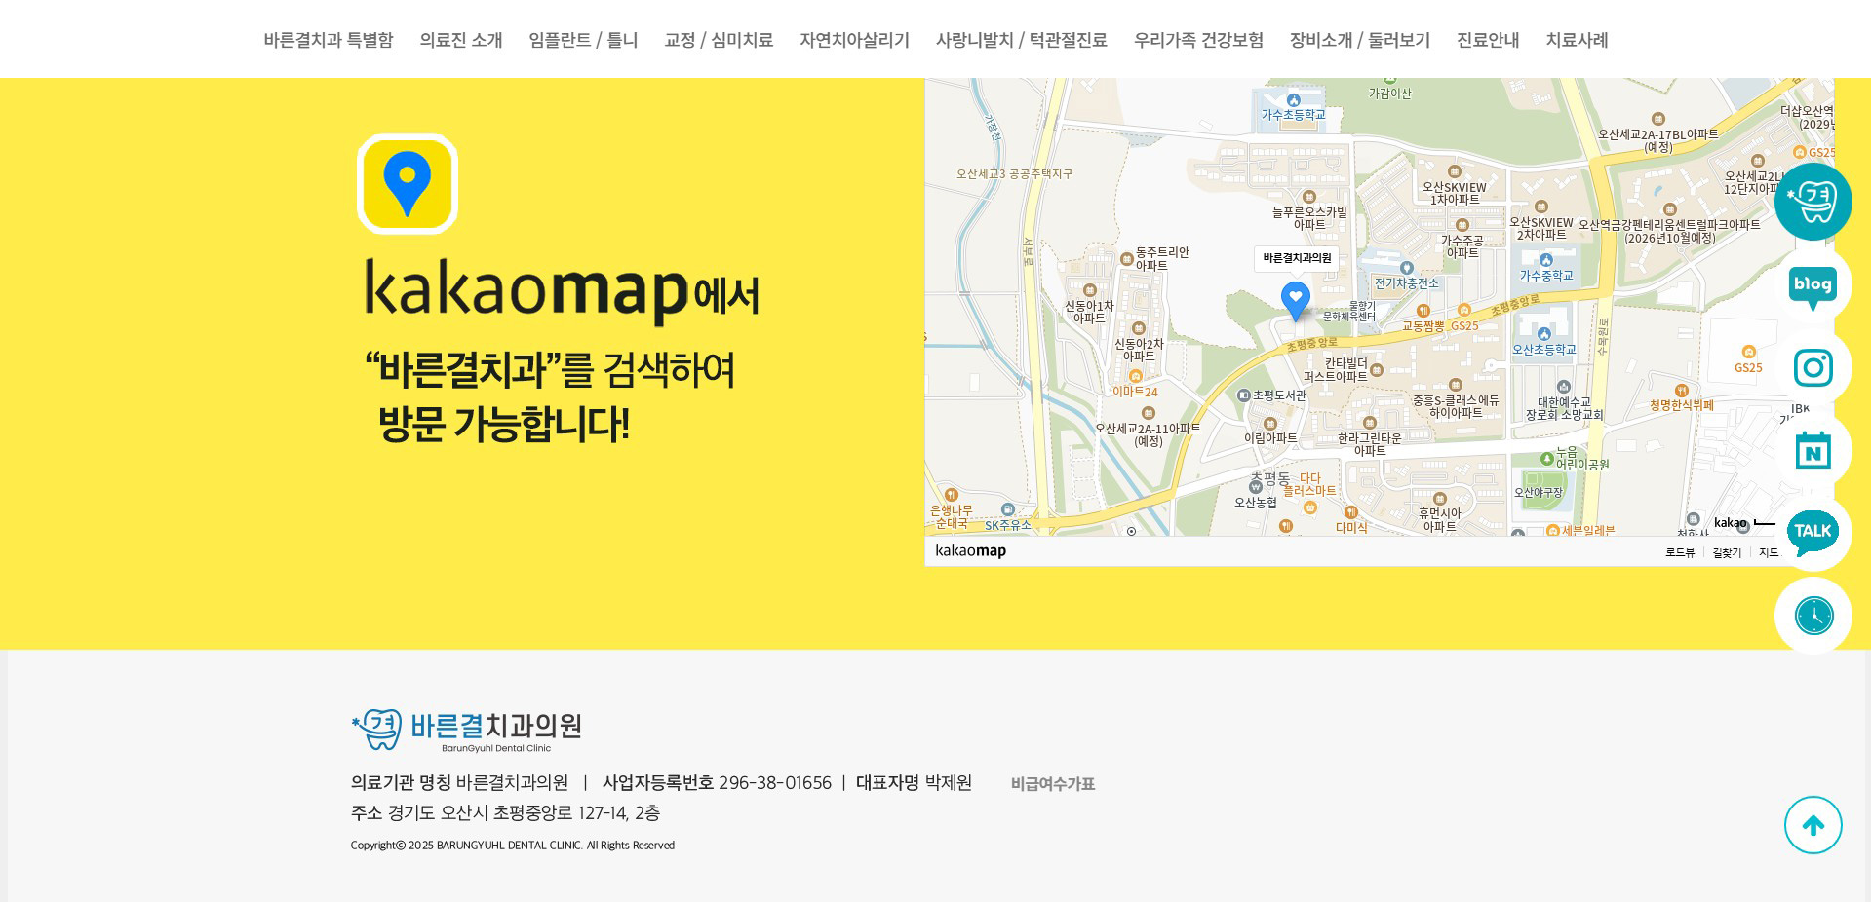Open the 임플란트 / 틀니 menu
This screenshot has width=1871, height=902.
coord(583,40)
